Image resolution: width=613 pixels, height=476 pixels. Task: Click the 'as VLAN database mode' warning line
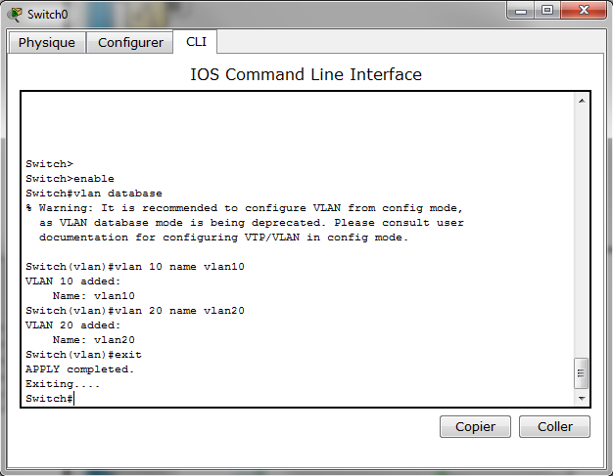tap(252, 223)
